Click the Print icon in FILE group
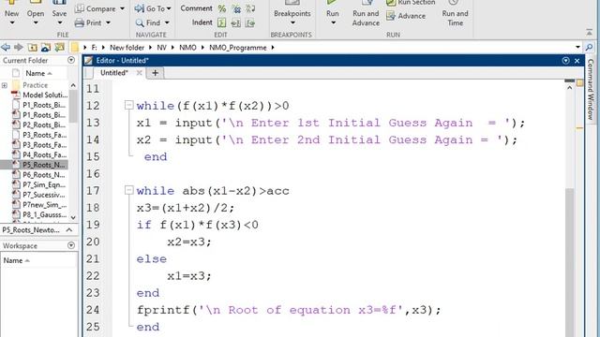Screen dimensions: 600x337 pos(79,22)
